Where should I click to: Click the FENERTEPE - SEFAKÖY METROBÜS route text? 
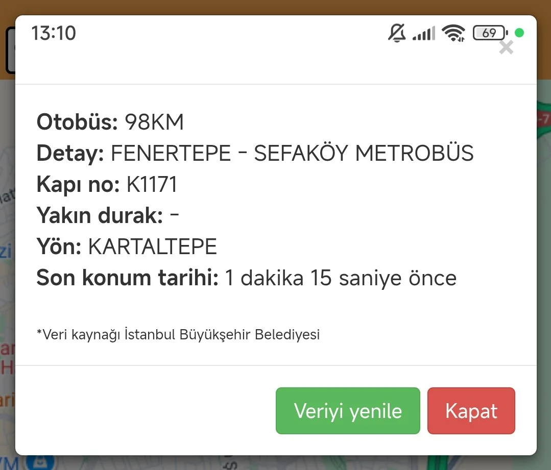click(x=292, y=154)
